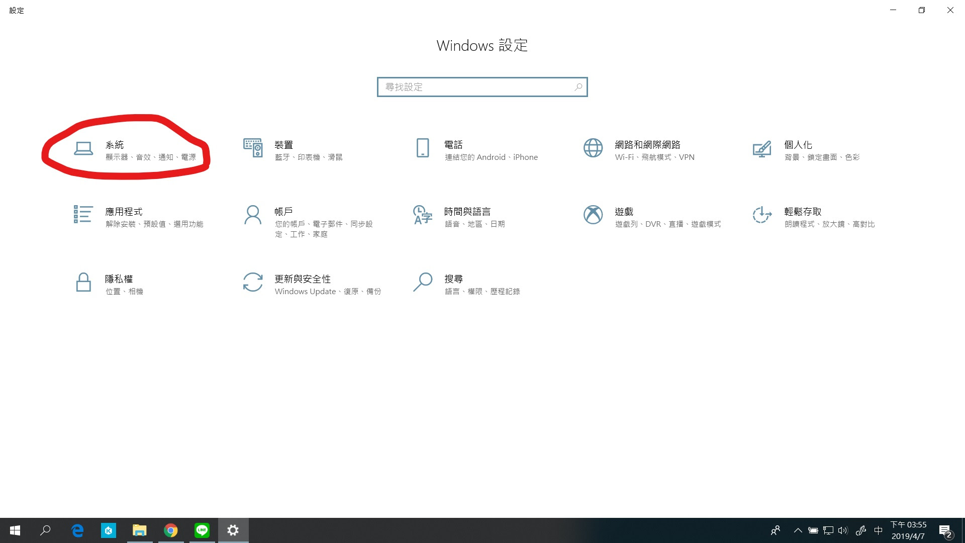Click the 遊戲 heading text
Screen dimensions: 965x543
(624, 212)
